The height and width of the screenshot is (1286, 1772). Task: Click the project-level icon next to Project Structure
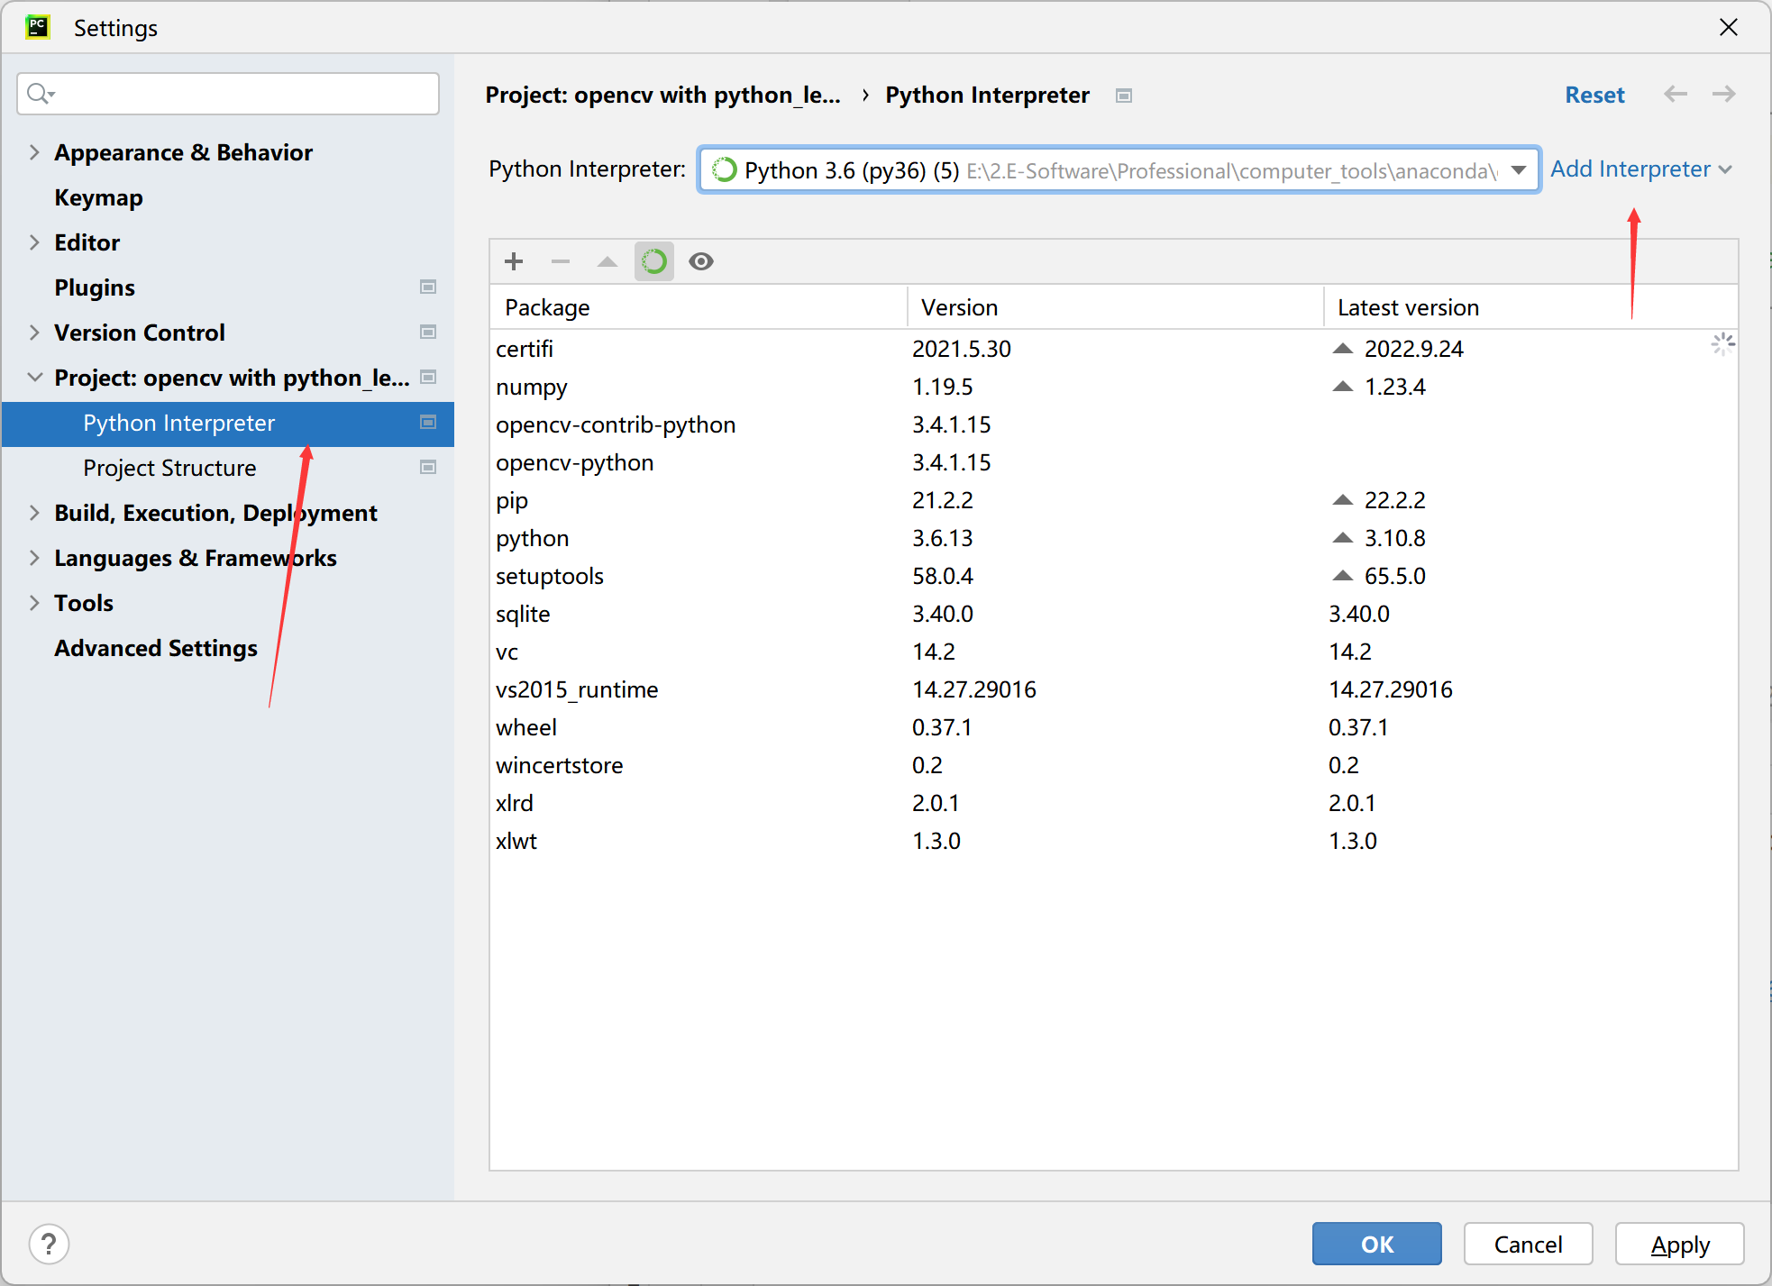(428, 467)
